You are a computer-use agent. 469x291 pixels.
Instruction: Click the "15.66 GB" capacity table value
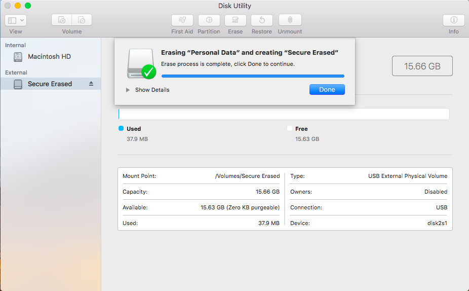click(267, 192)
